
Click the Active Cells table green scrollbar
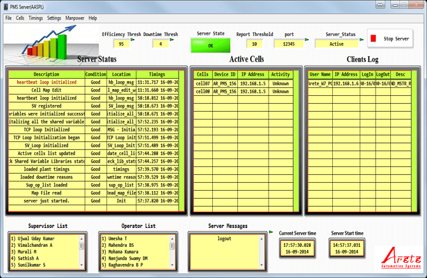[296, 141]
